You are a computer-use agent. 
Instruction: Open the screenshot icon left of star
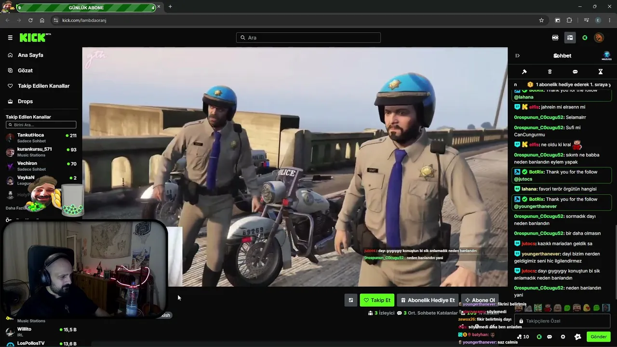(x=558, y=20)
